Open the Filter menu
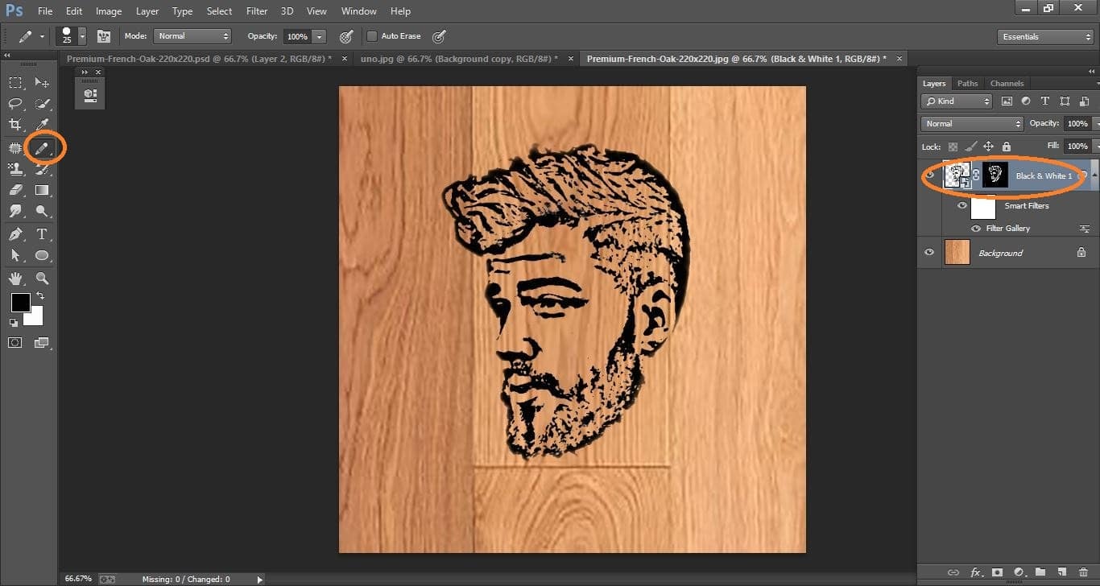 pos(256,10)
